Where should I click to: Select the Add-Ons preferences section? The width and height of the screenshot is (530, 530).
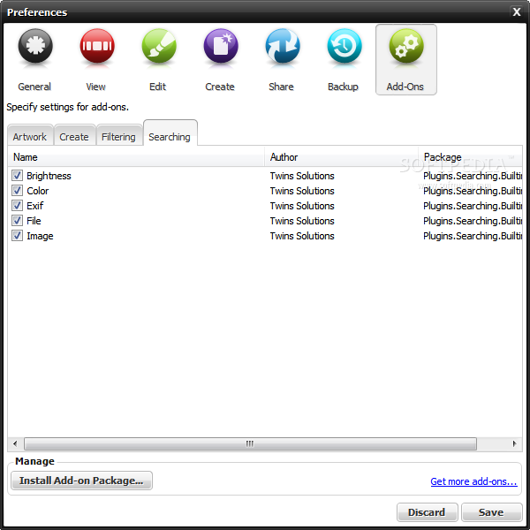point(406,60)
